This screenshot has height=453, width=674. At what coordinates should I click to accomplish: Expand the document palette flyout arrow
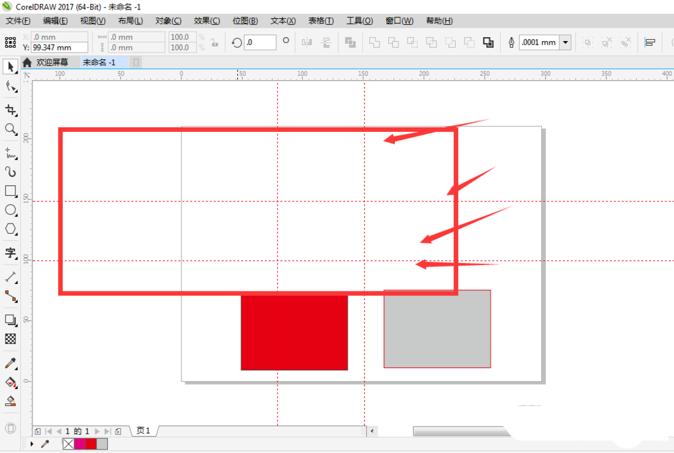coord(32,444)
